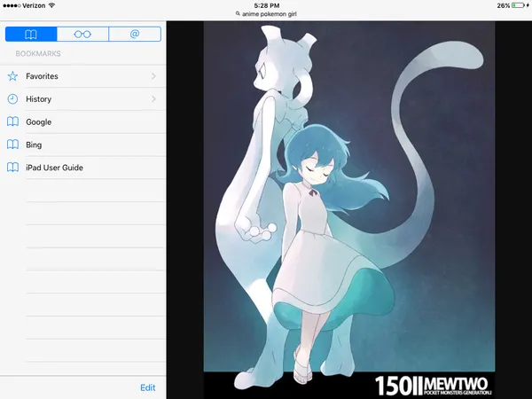This screenshot has width=532, height=399.
Task: Open the Shared Links tab with @ icon
Action: [x=135, y=34]
